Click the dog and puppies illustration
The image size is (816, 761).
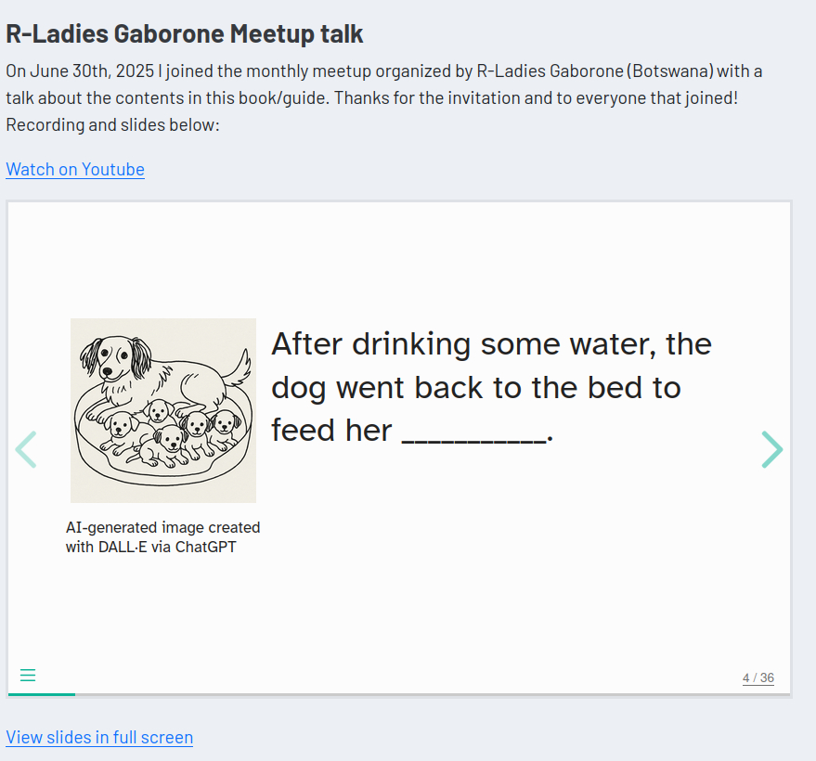pyautogui.click(x=163, y=410)
